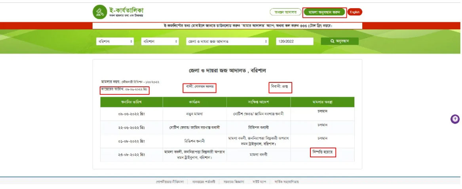The image size is (462, 189).
Task: Click the short মামলা বদলী order in last row
Action: [x=259, y=155]
